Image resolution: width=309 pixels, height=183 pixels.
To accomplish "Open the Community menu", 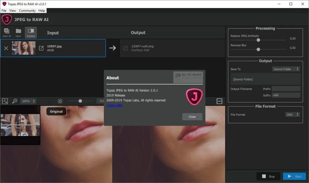I will (27, 11).
